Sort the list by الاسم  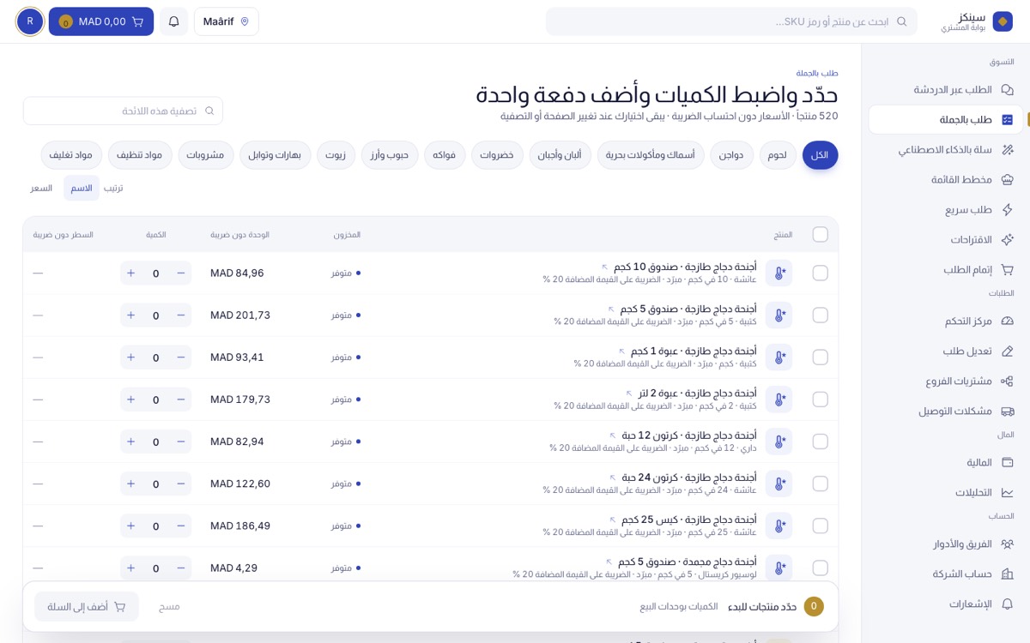pos(82,188)
